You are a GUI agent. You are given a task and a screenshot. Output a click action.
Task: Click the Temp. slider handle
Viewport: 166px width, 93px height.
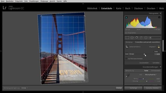143,79
